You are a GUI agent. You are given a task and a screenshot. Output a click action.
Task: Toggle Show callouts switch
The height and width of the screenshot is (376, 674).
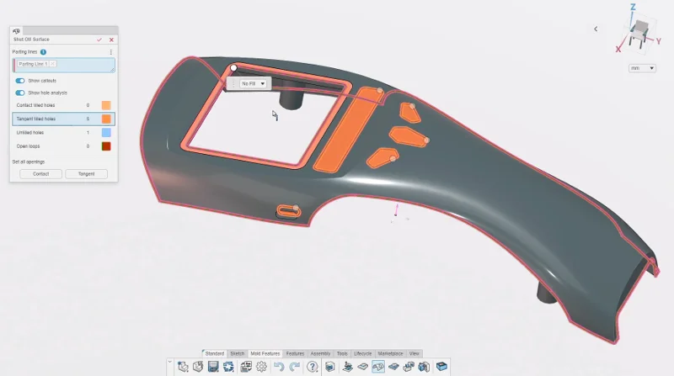20,81
